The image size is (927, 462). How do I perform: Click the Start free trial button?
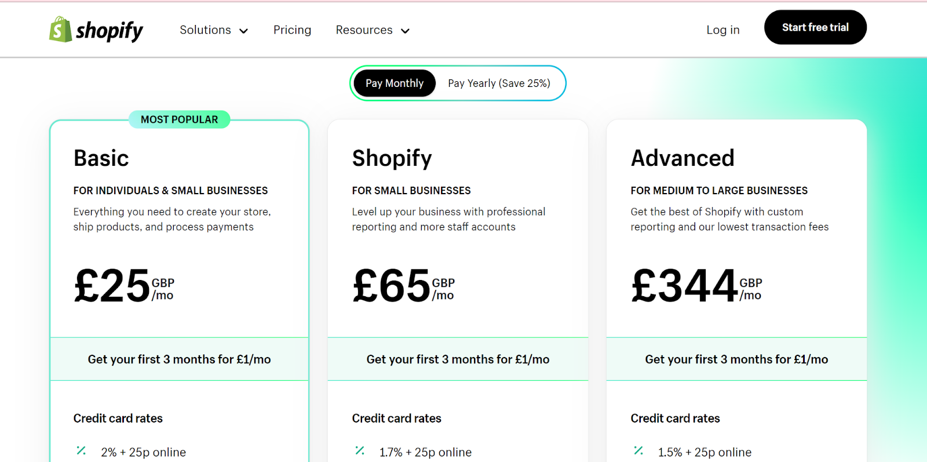(x=815, y=27)
